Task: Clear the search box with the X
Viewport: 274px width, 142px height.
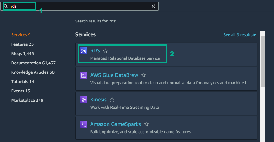Action: pyautogui.click(x=153, y=6)
